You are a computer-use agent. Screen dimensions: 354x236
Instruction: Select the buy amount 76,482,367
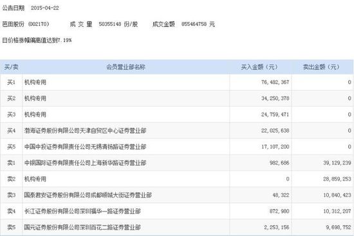275,82
